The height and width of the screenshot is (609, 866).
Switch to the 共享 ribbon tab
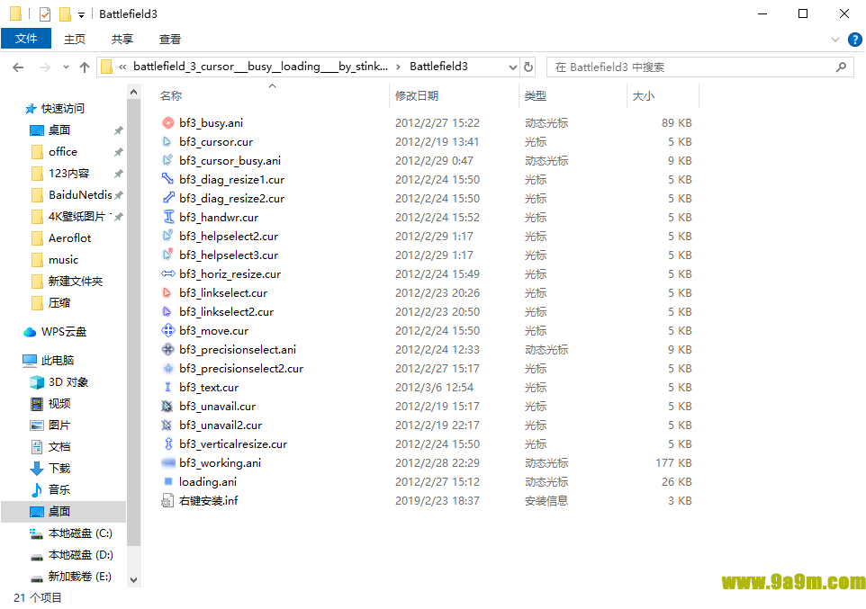click(x=122, y=40)
